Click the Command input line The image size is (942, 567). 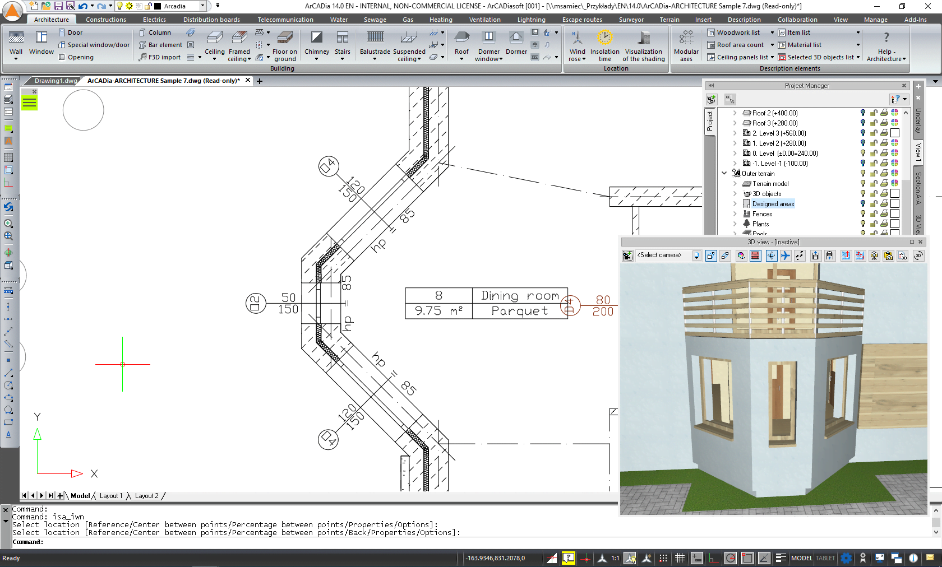[471, 542]
